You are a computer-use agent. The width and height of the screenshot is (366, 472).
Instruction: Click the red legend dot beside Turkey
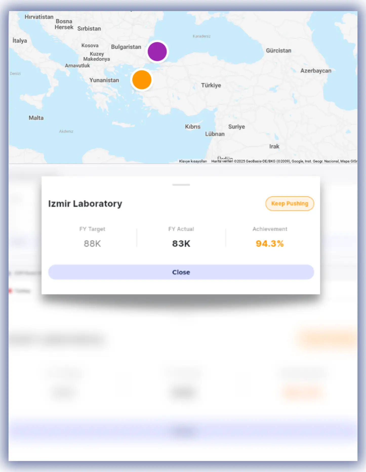[x=10, y=290]
